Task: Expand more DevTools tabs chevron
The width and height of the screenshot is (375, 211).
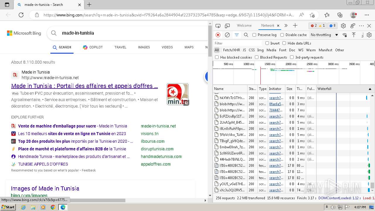Action: click(286, 26)
